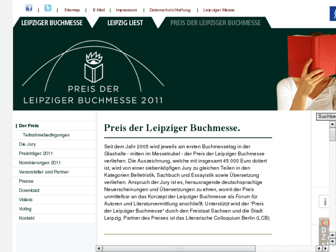
Task: Open the Leipziger Messe link
Action: click(219, 10)
